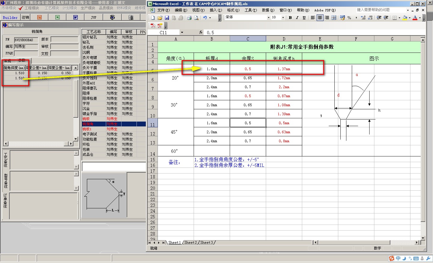433x263 pixels.
Task: Open the Name Box dropdown arrow
Action: pos(182,32)
